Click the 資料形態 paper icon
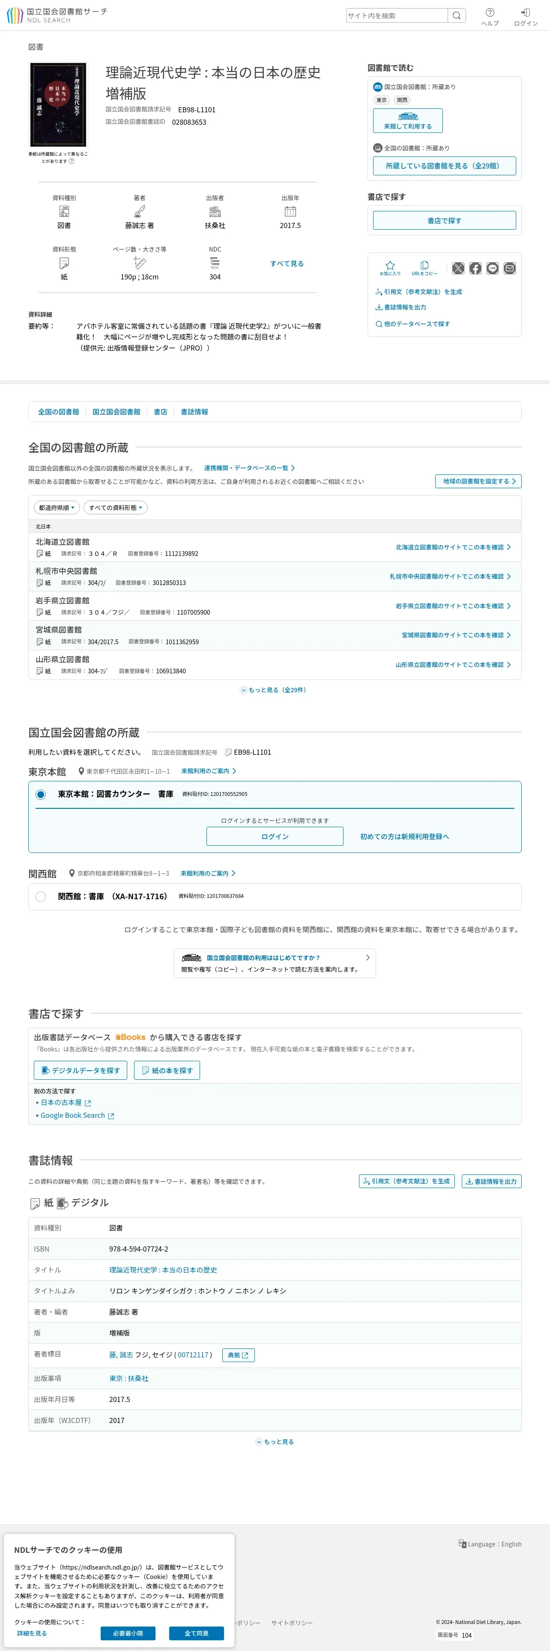550x1651 pixels. [x=64, y=263]
